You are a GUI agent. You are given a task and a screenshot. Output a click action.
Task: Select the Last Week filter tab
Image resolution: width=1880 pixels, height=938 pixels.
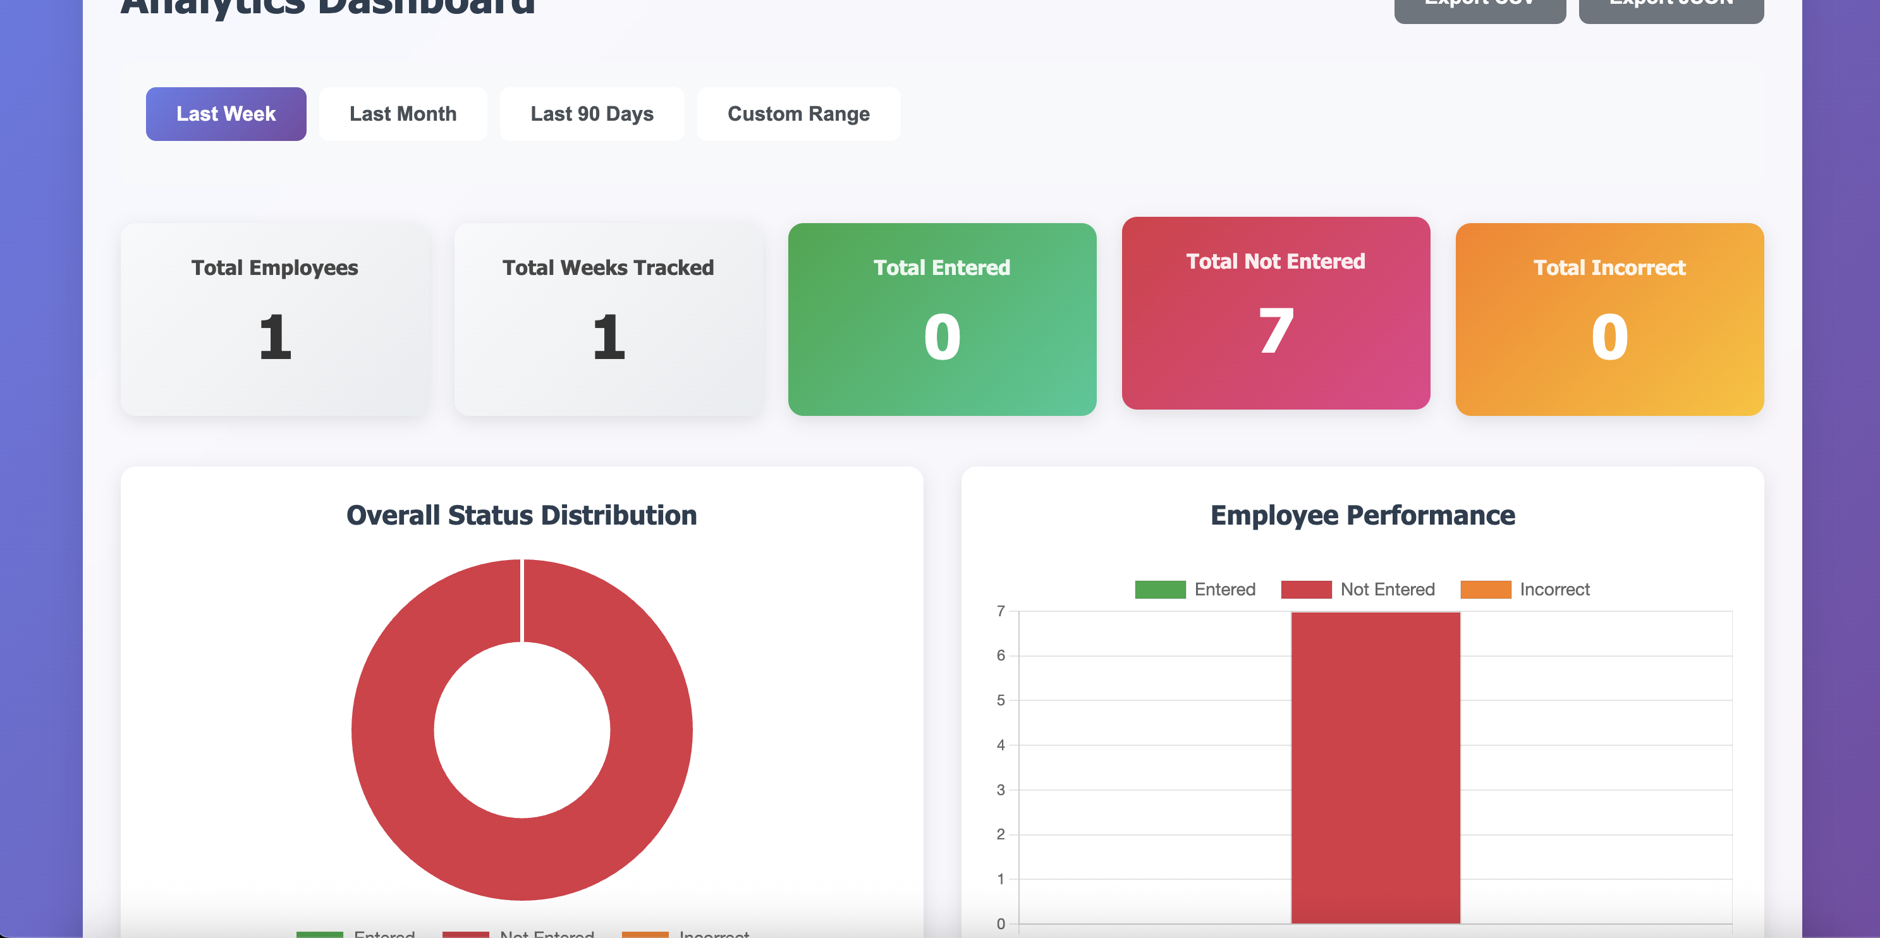tap(226, 114)
